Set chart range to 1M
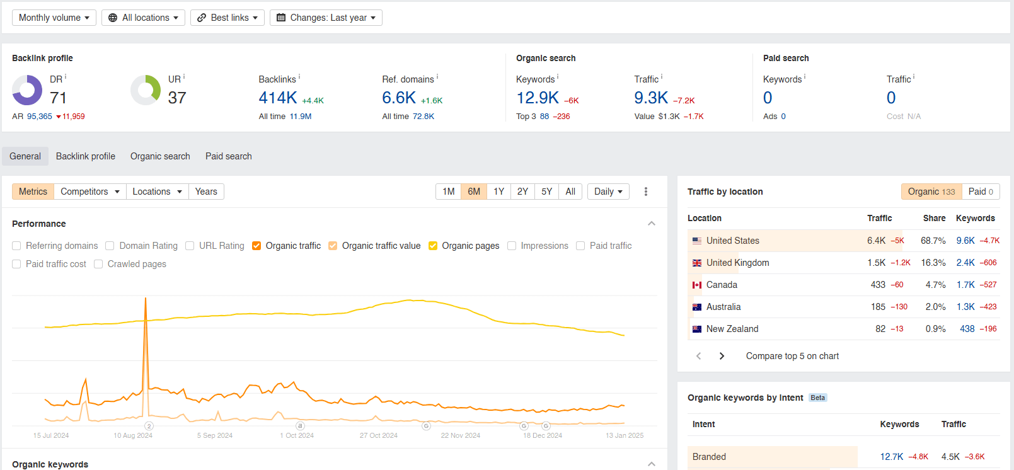 coord(449,192)
